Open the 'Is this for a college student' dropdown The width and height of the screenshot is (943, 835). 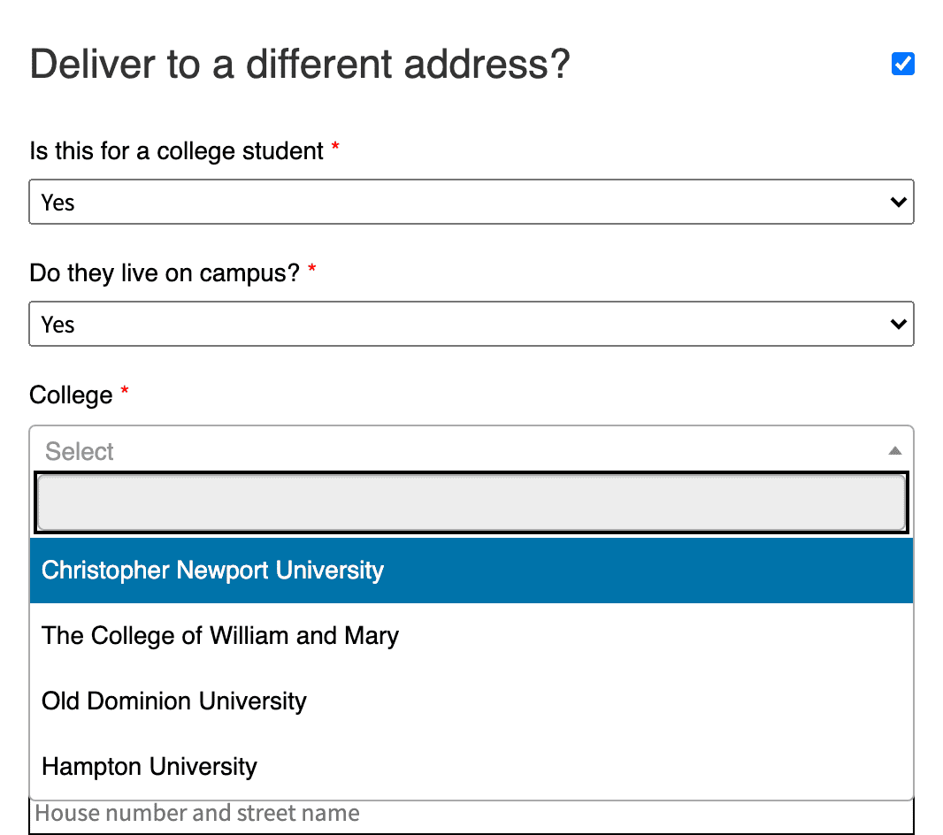(x=471, y=202)
